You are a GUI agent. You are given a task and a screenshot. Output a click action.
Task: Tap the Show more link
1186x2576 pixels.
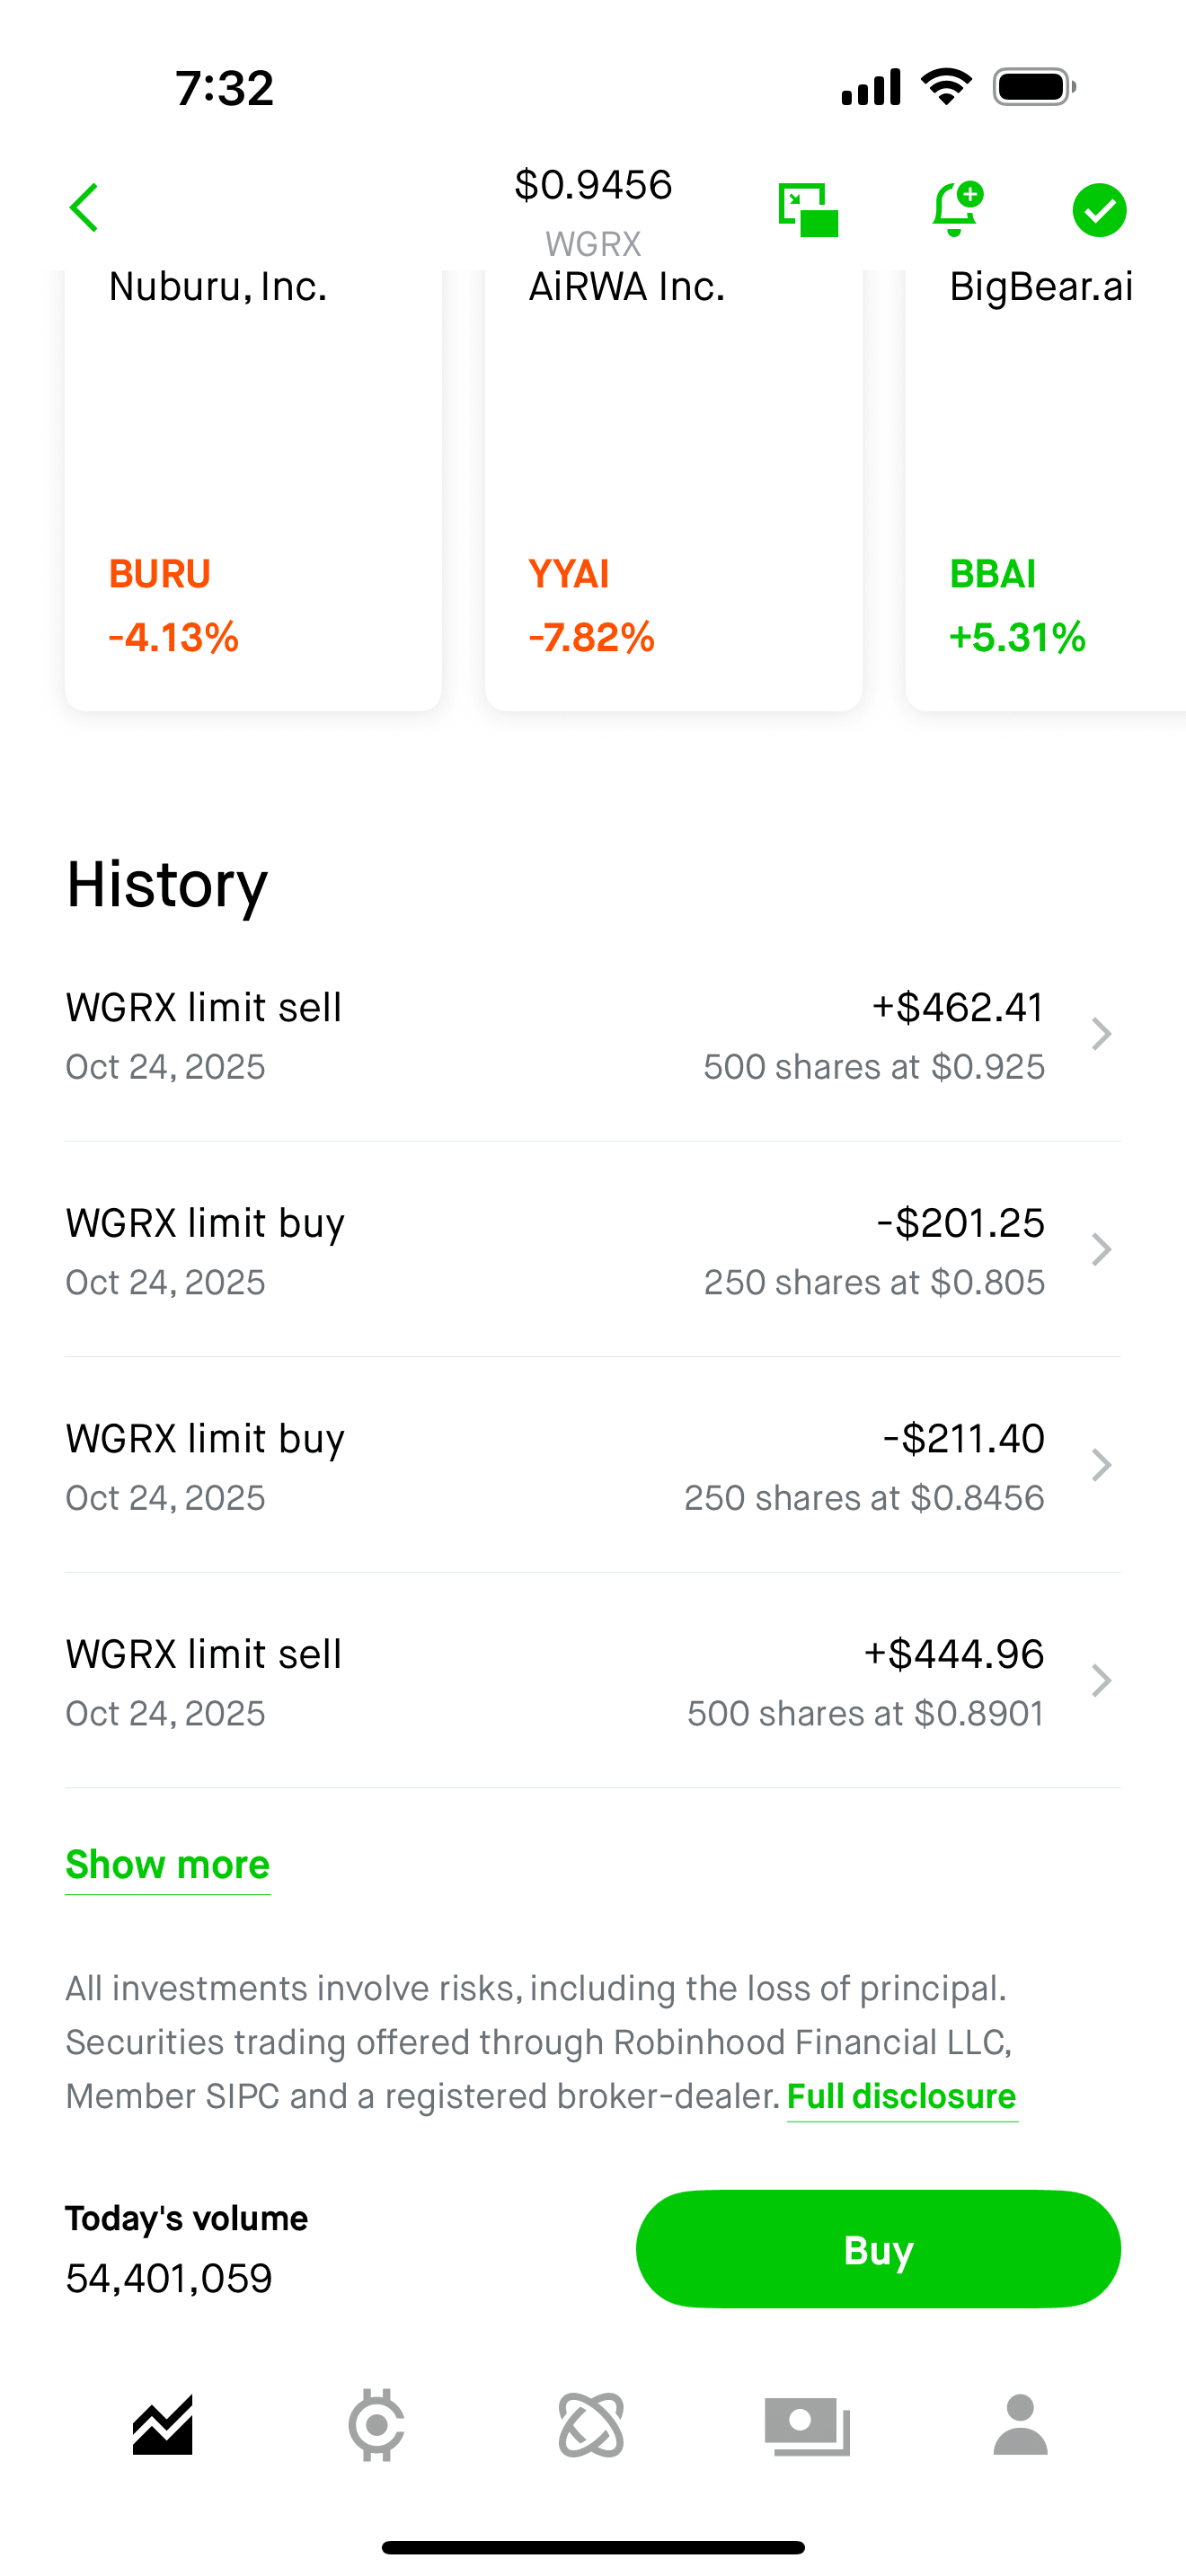point(168,1865)
